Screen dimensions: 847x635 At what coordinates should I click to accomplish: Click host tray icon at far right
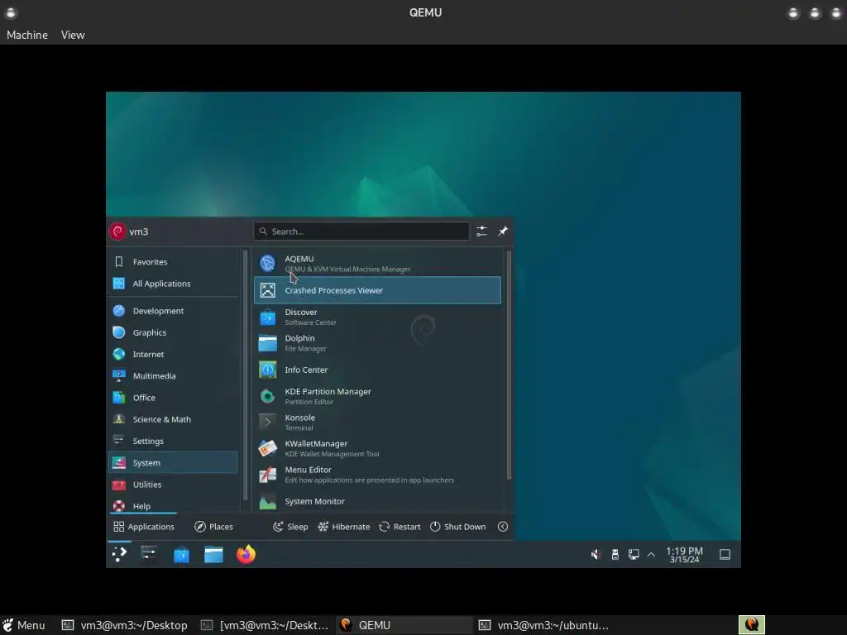[x=751, y=625]
